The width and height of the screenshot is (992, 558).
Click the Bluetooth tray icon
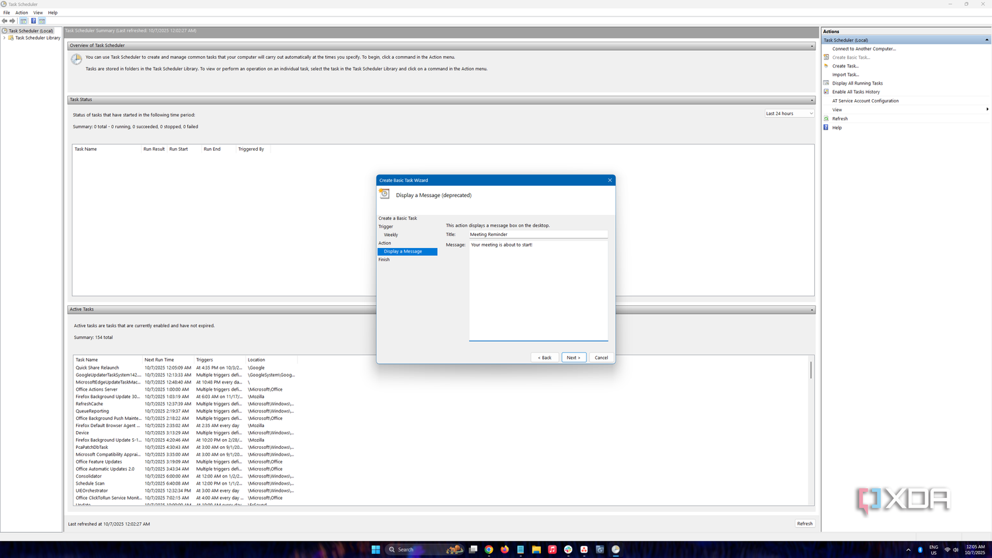tap(920, 550)
